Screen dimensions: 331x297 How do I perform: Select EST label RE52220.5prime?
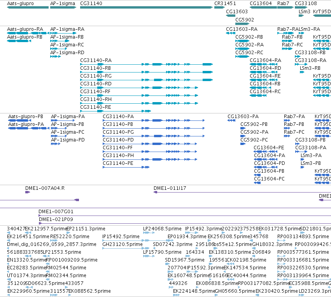click(70, 237)
